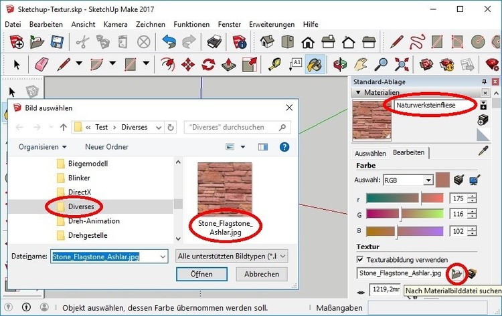Open the Bearbeiten menu
The width and height of the screenshot is (502, 316).
coord(46,24)
